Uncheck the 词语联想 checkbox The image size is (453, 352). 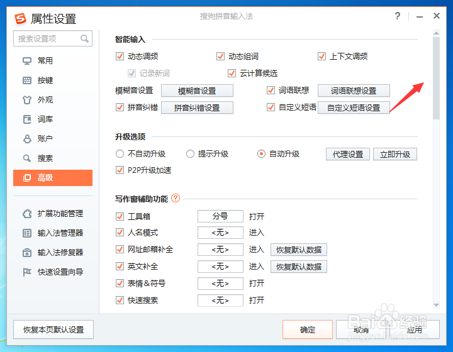click(271, 91)
